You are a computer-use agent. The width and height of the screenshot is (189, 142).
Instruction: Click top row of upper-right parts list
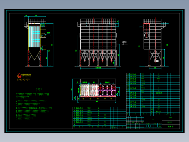[x=153, y=74]
